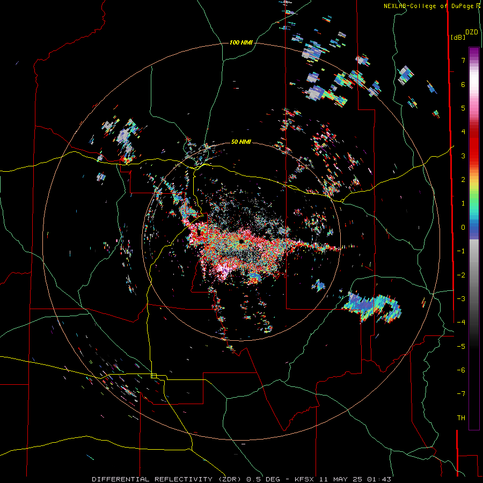
Task: Click the 1 value on the color scale
Action: (x=463, y=203)
